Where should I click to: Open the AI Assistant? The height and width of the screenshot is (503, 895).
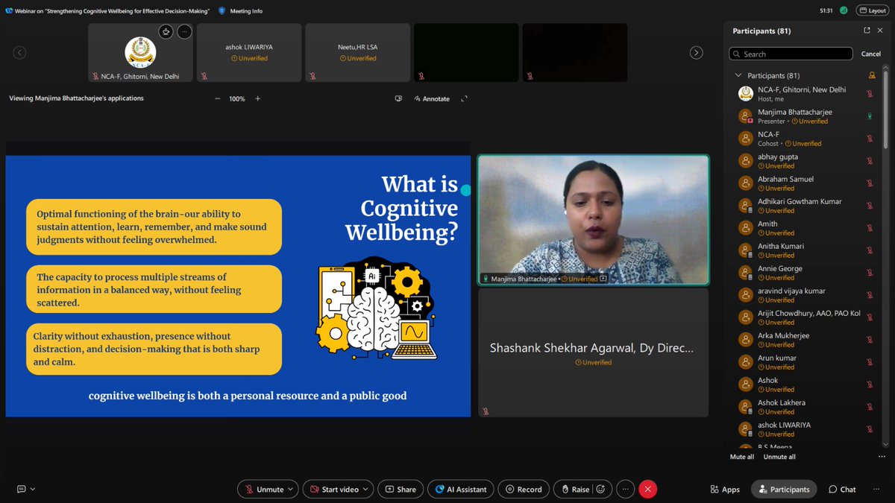tap(461, 490)
